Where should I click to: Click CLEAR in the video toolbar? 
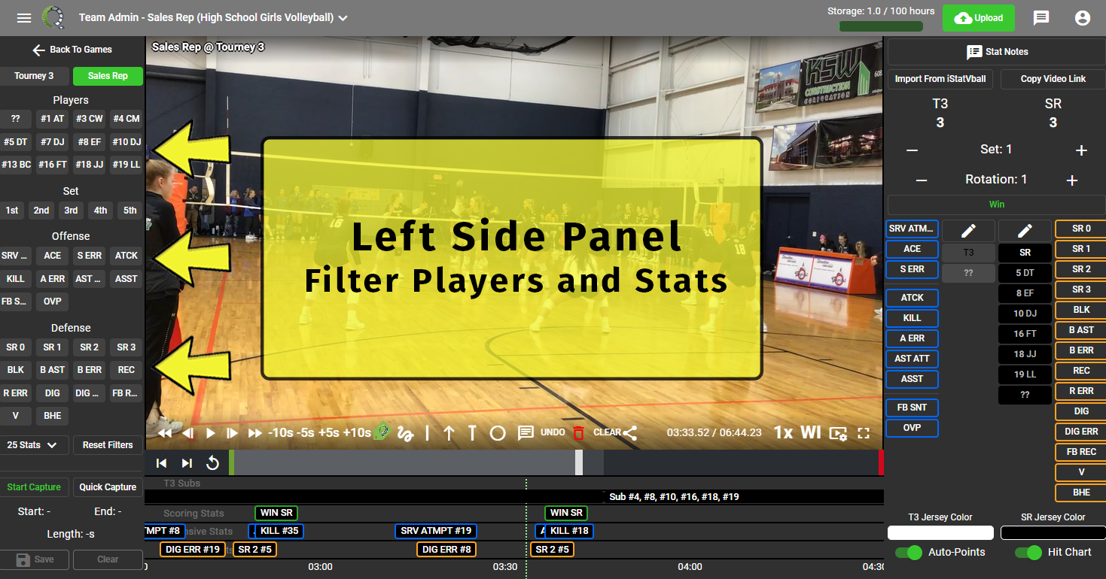click(607, 432)
